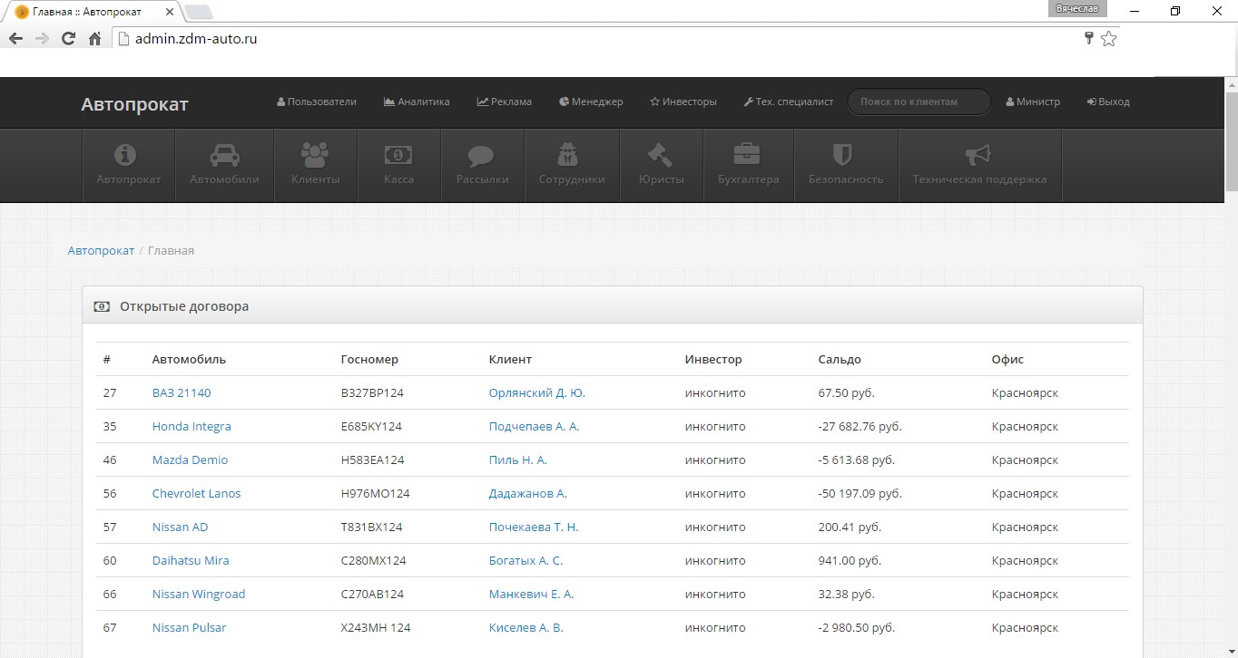Open the Сотрудники agent icon section
Viewport: 1238px width, 658px height.
572,165
